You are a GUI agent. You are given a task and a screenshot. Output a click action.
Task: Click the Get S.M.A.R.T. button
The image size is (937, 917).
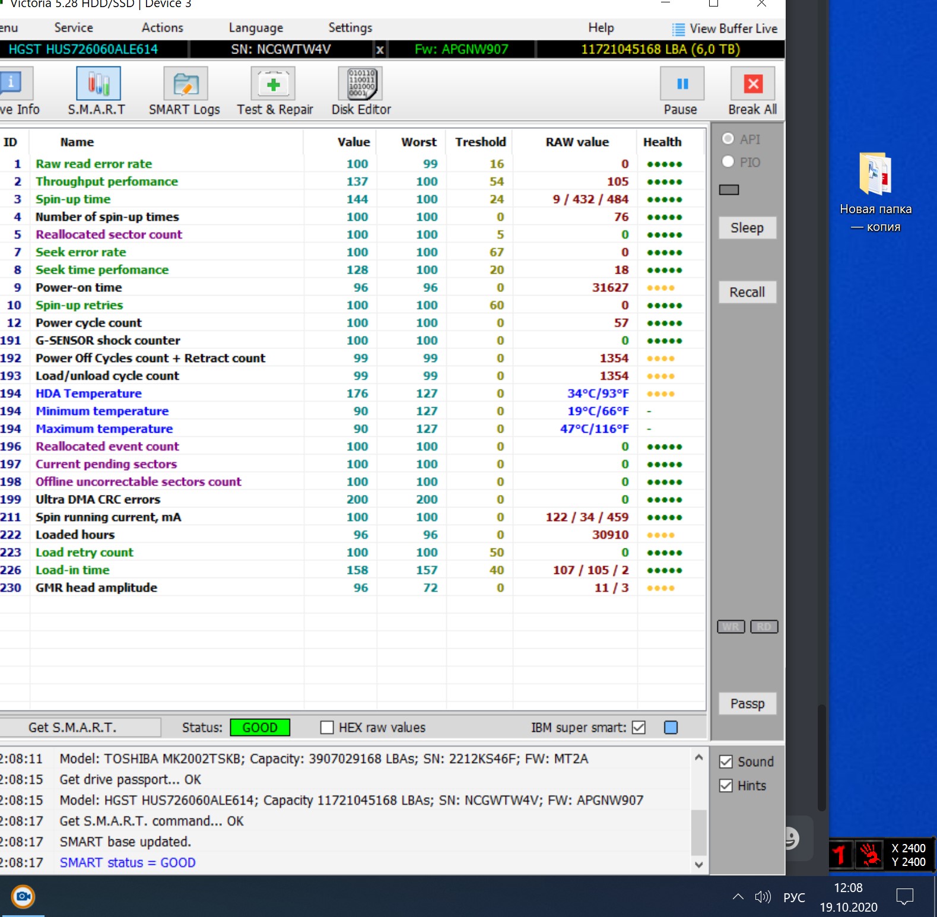(x=72, y=728)
